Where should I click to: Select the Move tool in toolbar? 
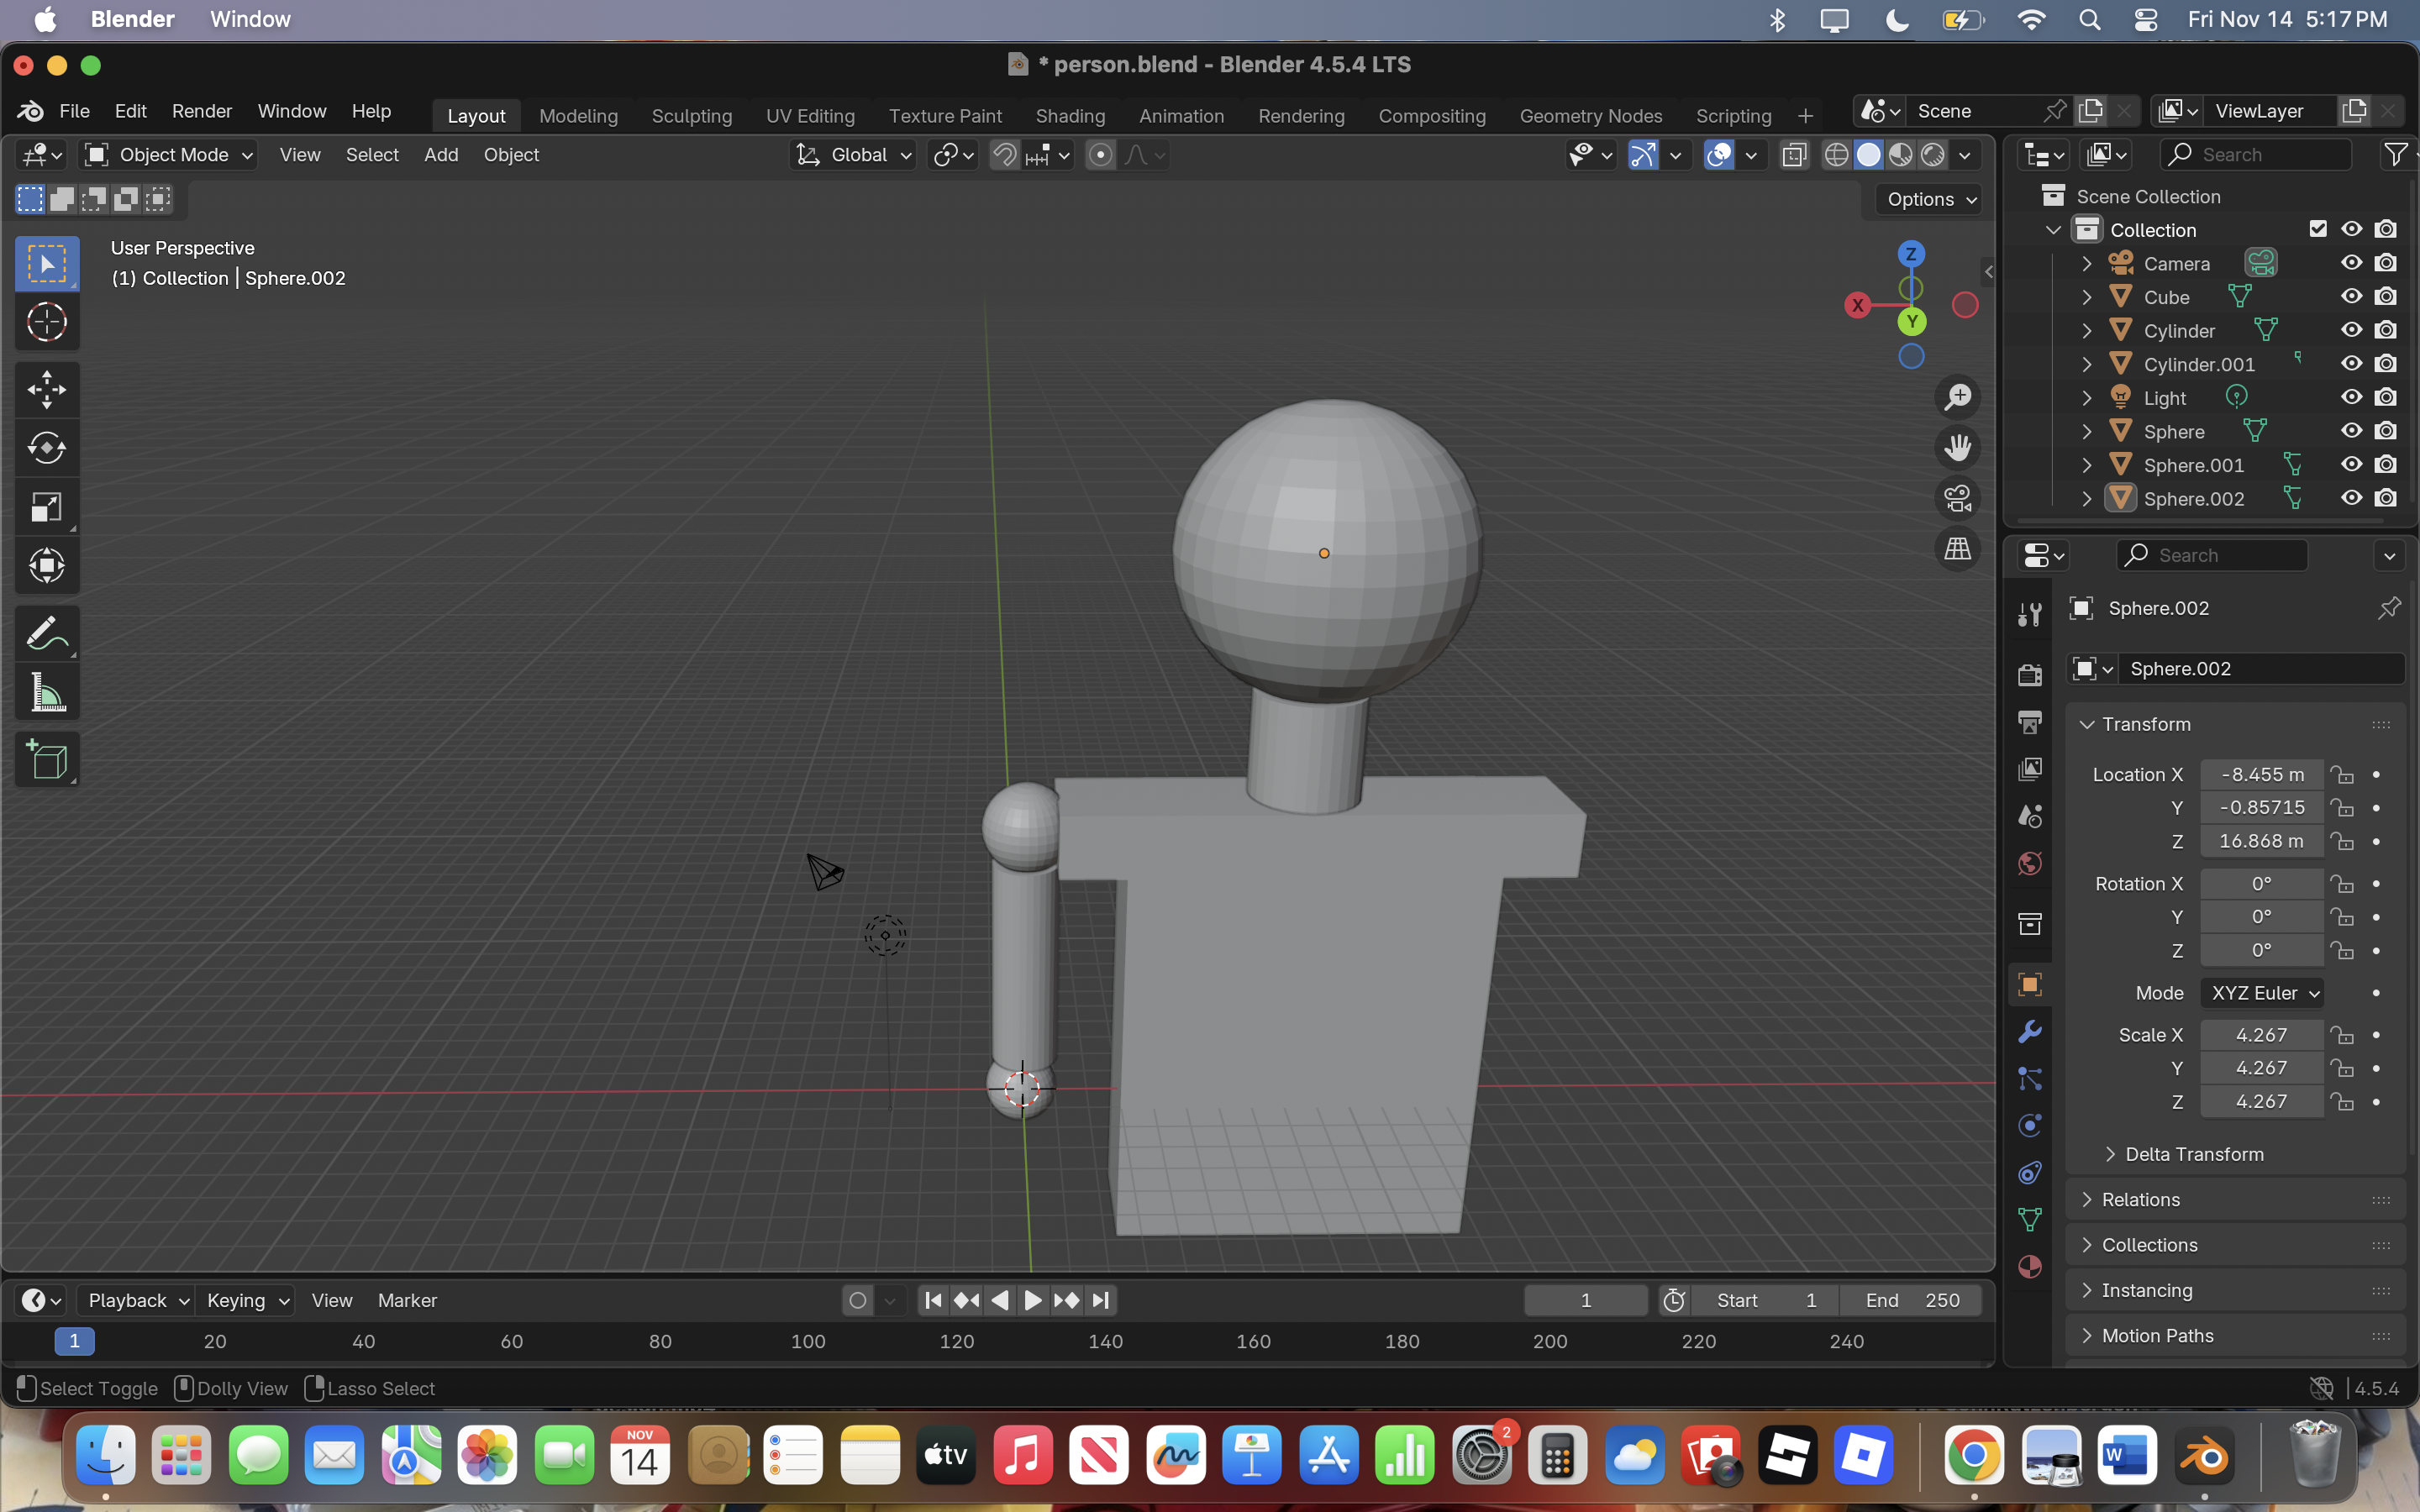46,390
